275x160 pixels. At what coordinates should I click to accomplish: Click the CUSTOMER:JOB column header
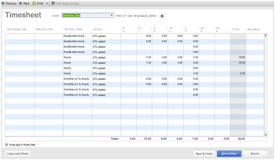click(x=16, y=29)
